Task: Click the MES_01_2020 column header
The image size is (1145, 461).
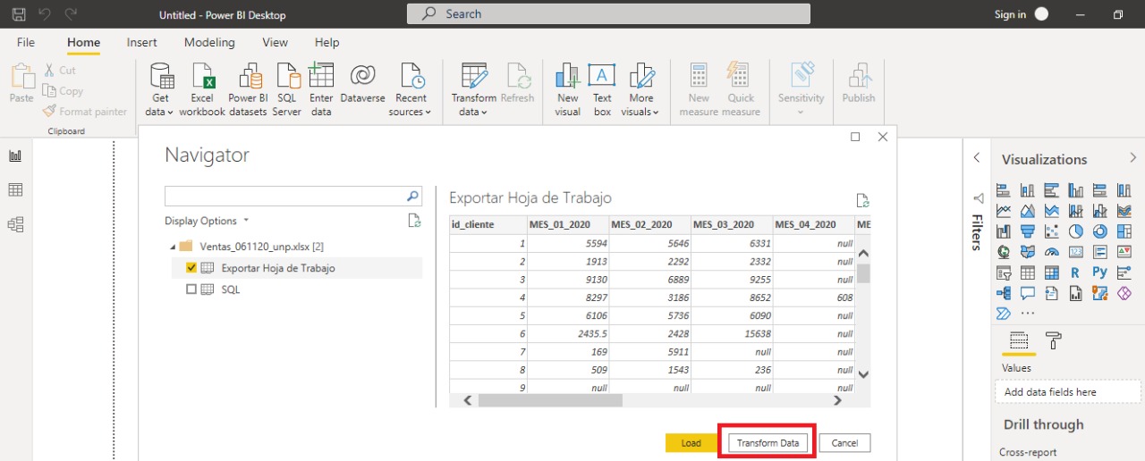Action: pyautogui.click(x=568, y=224)
